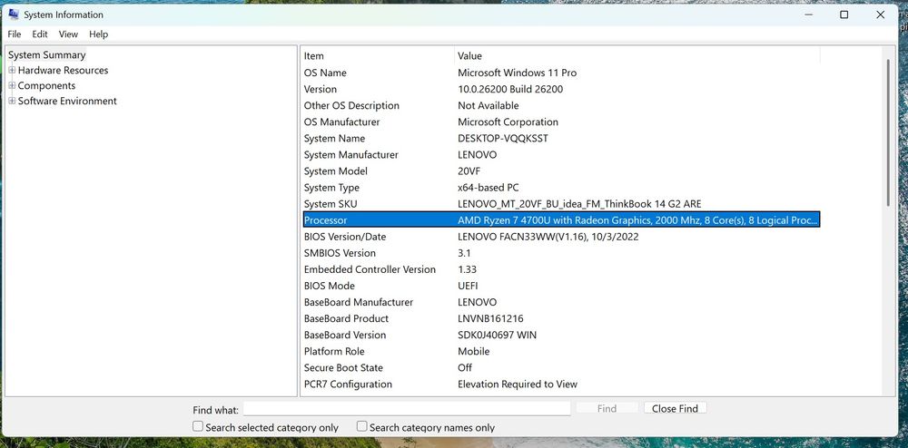Select the BaseBoard Version row

coord(561,335)
